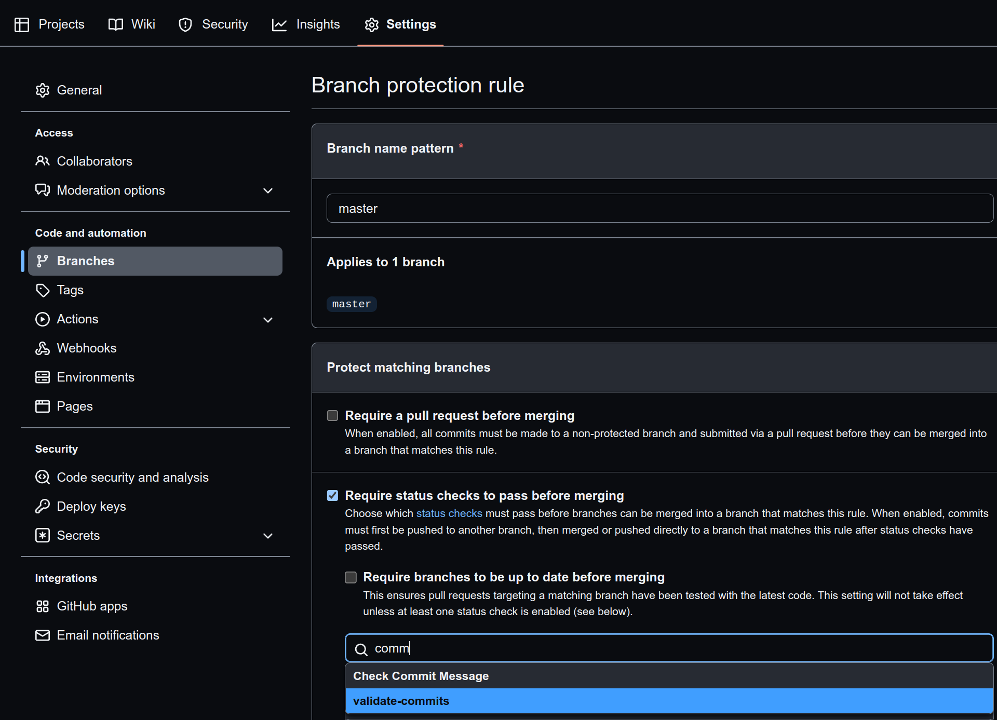997x720 pixels.
Task: Click the Collaborators people icon
Action: click(43, 161)
